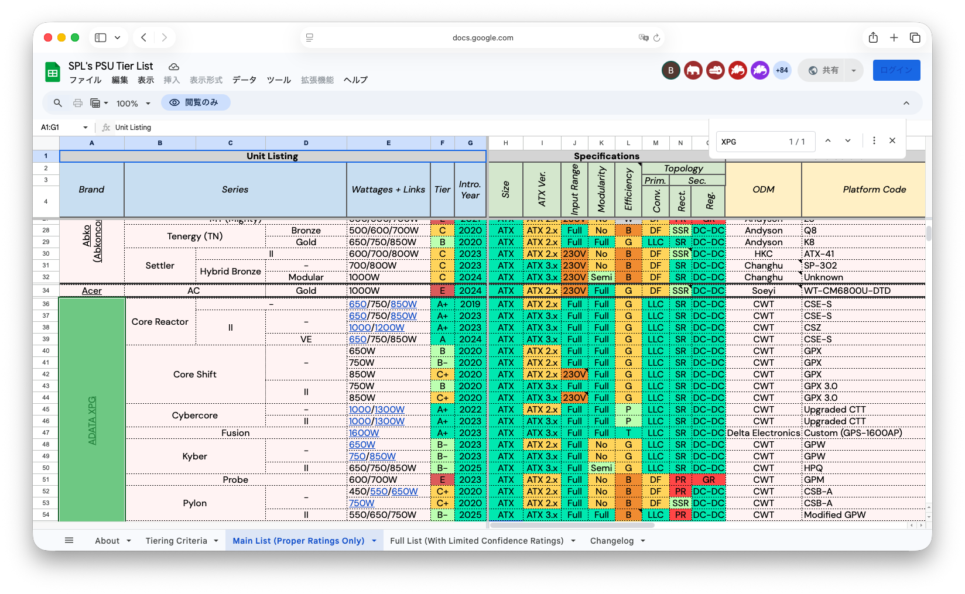965x594 pixels.
Task: Open the Google Sheets home icon
Action: point(53,73)
